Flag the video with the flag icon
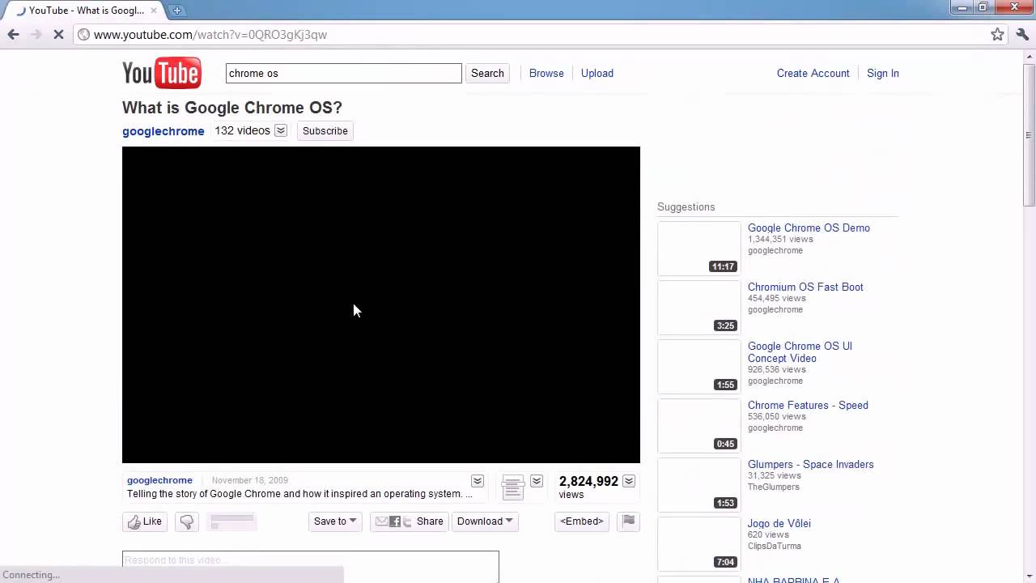1036x583 pixels. point(628,521)
